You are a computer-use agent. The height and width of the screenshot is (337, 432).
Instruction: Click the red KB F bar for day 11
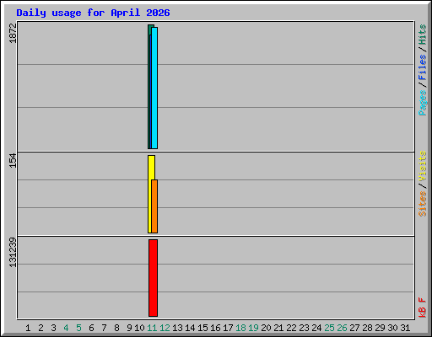[x=153, y=278]
